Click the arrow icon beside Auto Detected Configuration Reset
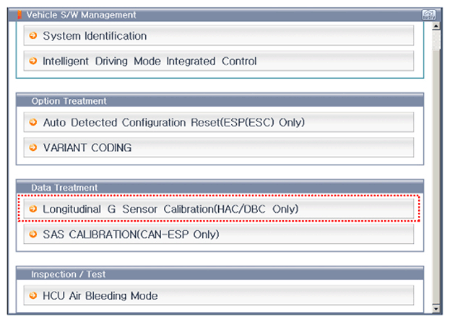The height and width of the screenshot is (322, 450). 33,122
